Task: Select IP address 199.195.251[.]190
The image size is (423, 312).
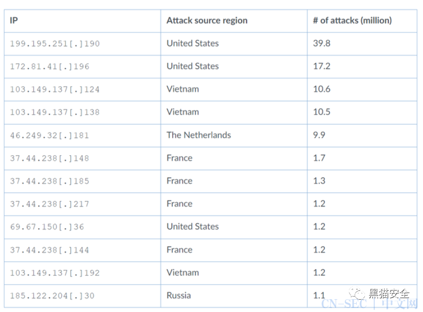Action: coord(55,44)
